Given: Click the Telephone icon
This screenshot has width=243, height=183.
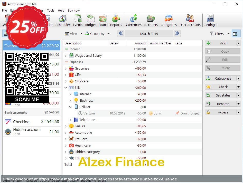Looking at the screenshot, I should coord(76,120).
